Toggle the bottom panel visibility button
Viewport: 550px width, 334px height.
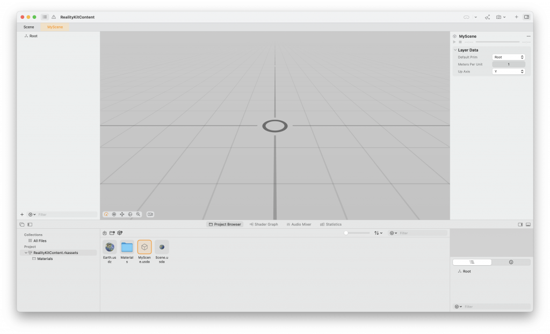(529, 224)
